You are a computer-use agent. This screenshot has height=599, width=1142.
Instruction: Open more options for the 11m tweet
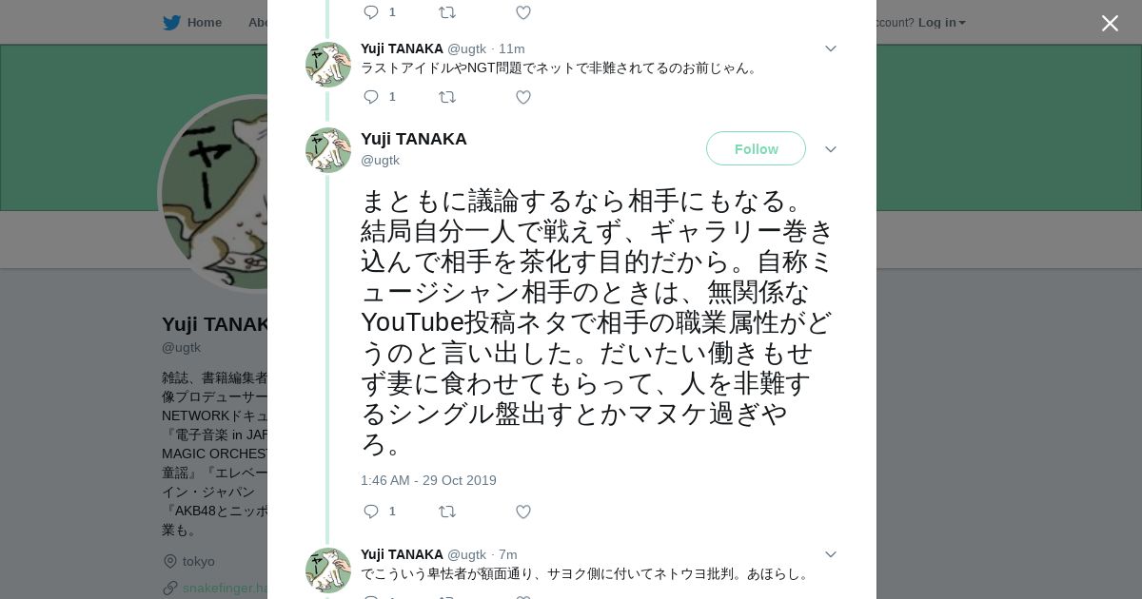click(830, 48)
